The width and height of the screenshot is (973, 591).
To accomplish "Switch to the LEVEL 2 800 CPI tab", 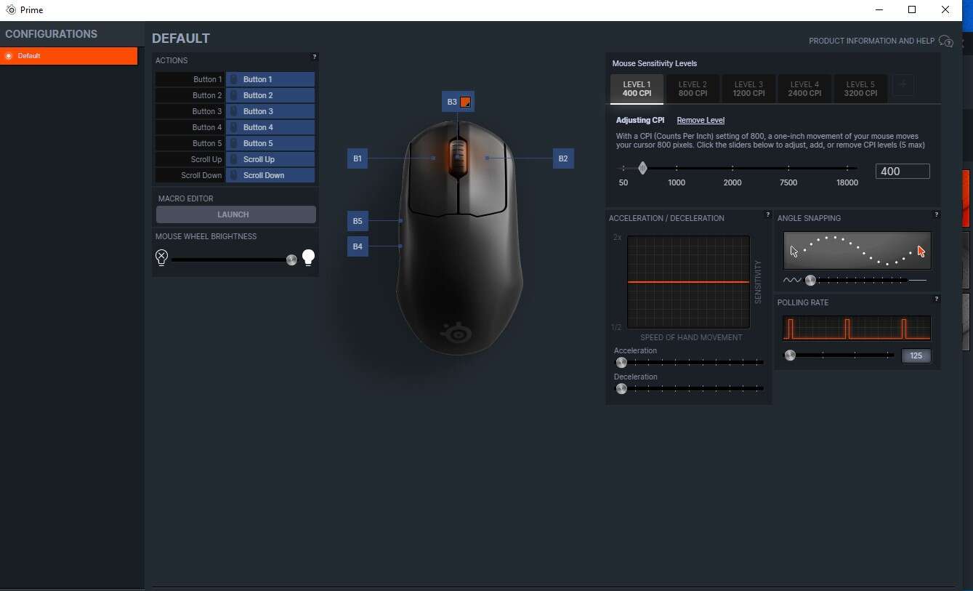I will (693, 89).
